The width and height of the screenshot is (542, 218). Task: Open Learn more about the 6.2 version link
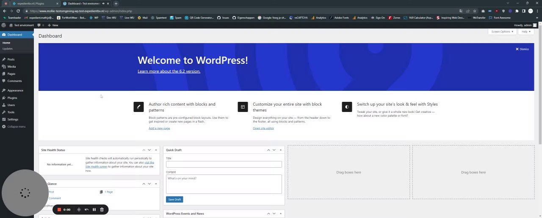coord(169,71)
